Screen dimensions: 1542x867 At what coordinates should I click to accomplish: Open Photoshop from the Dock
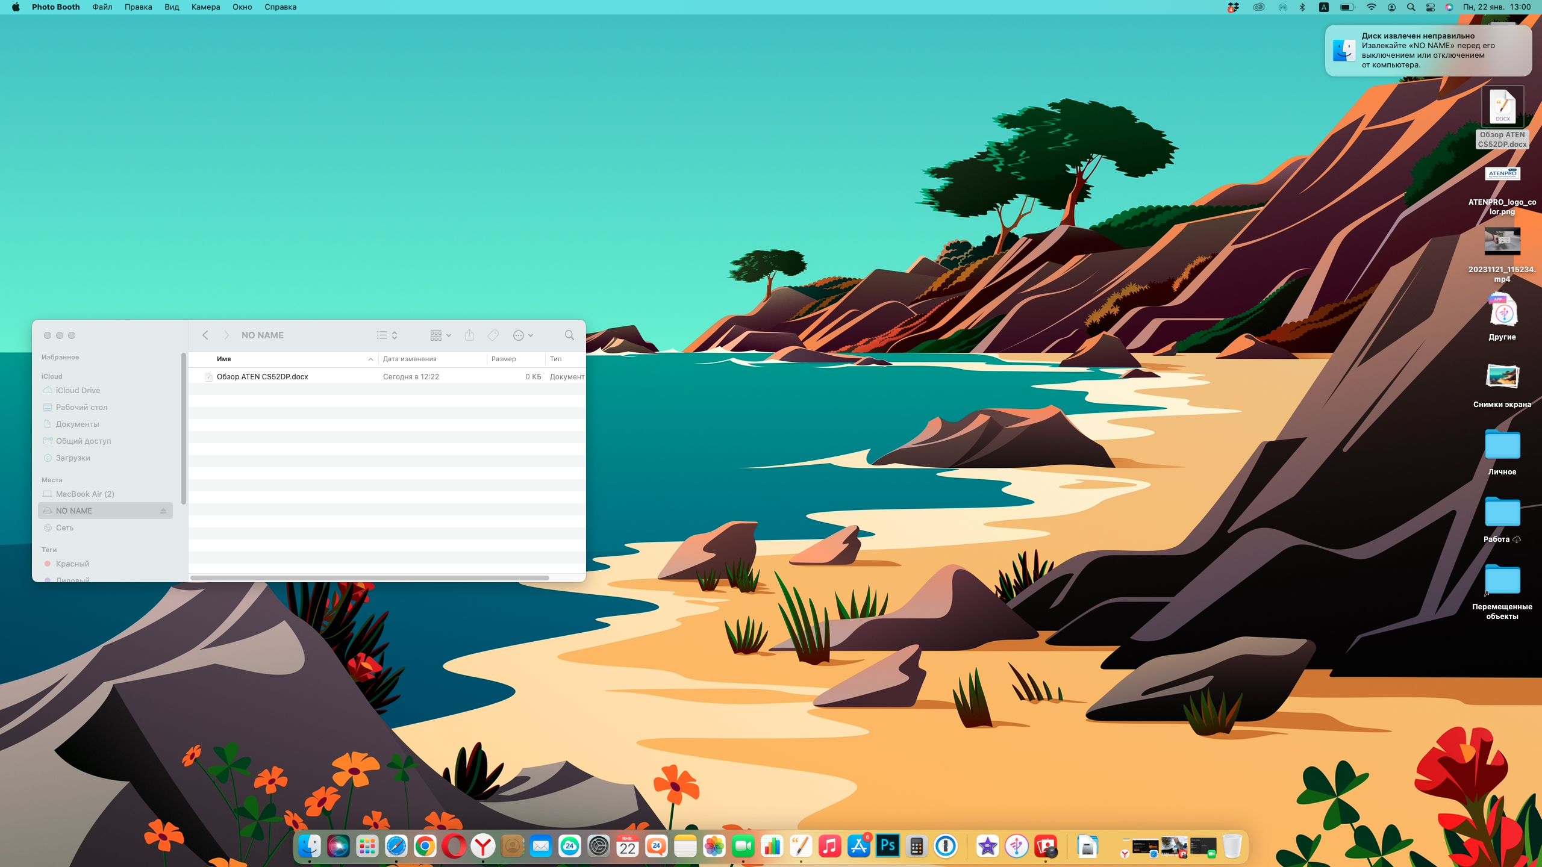(x=888, y=846)
